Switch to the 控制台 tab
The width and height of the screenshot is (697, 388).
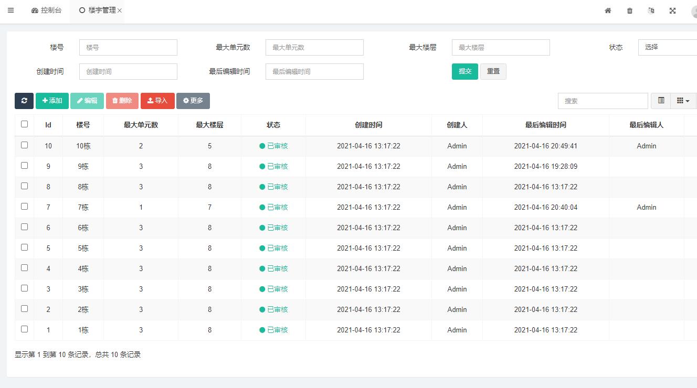[x=47, y=10]
